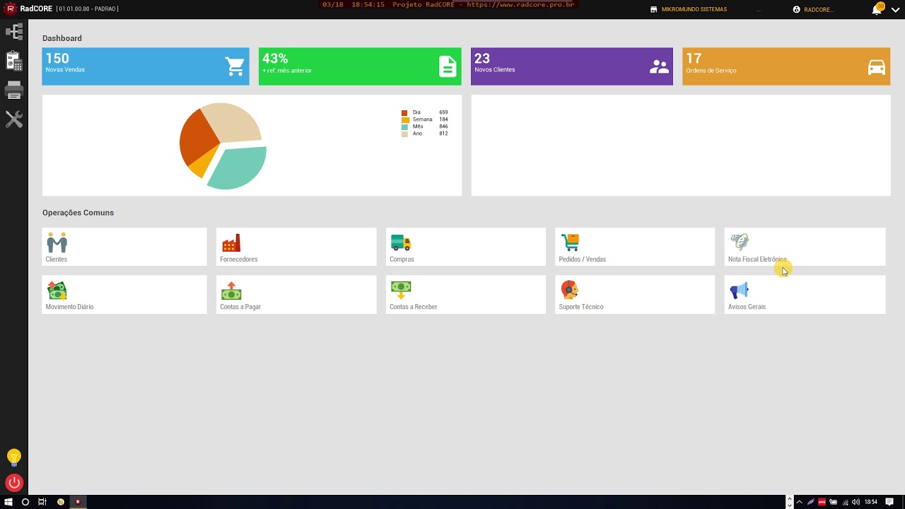
Task: Click the Contas a Pagar label text
Action: 240,307
